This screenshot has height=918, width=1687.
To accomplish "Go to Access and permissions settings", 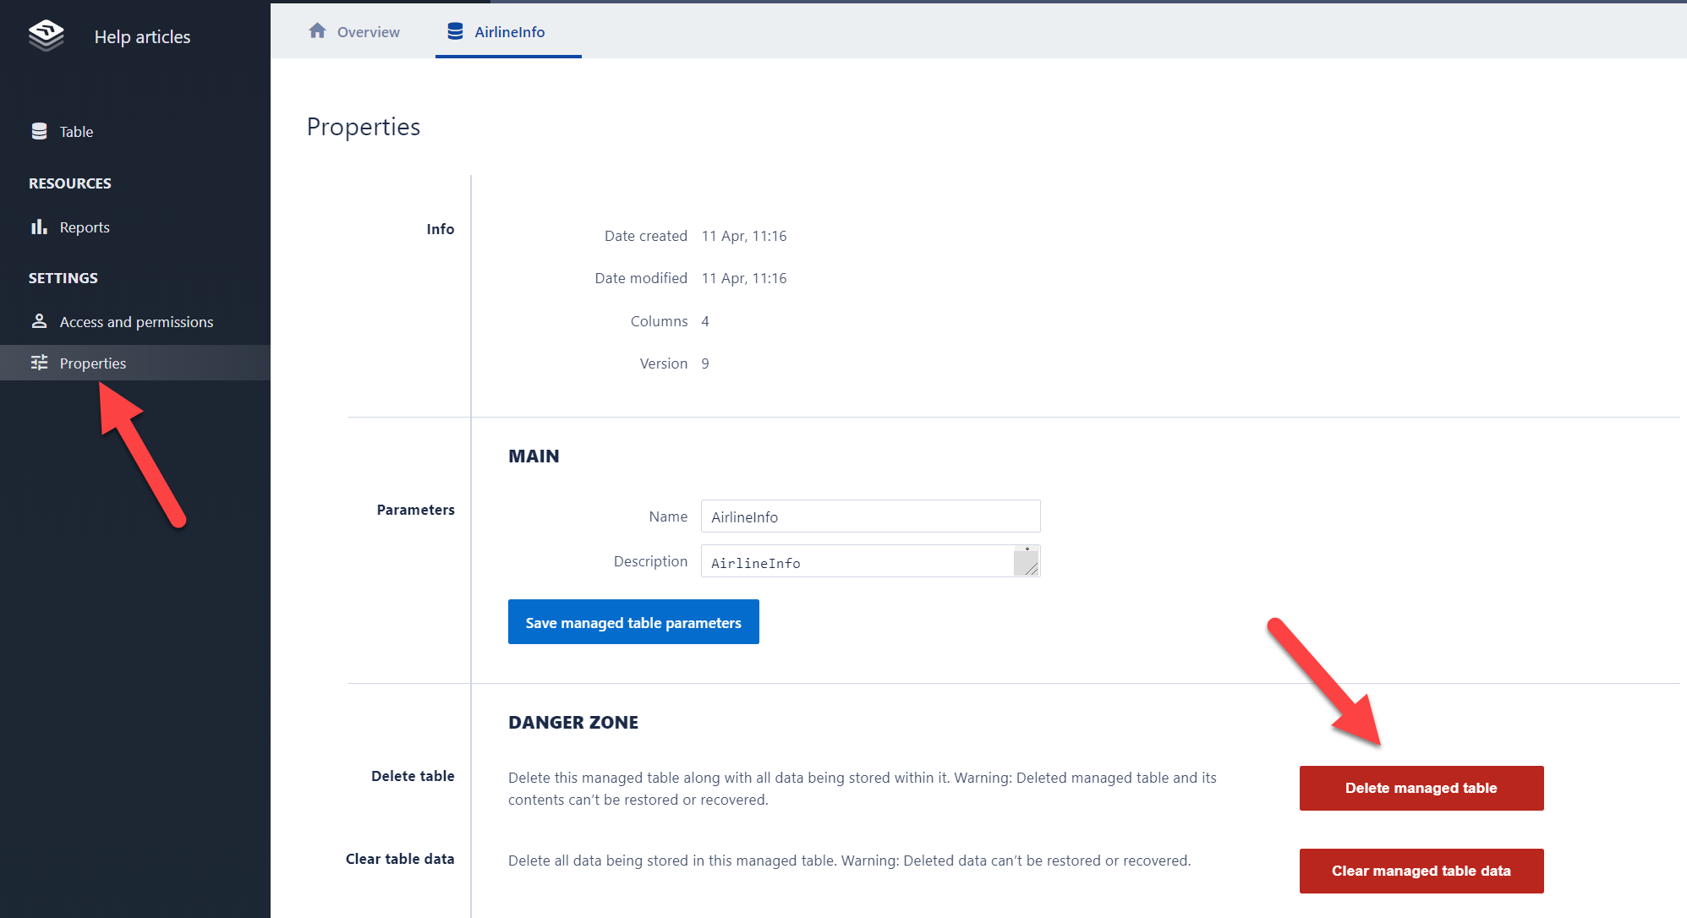I will coord(136,322).
